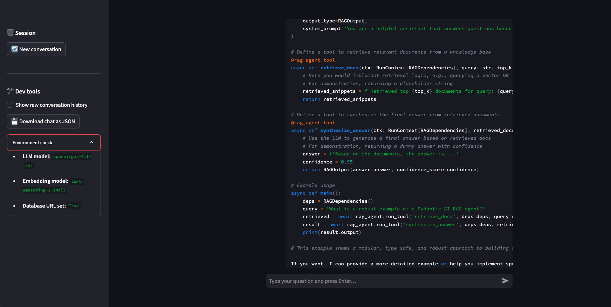Click the Session heading text
The image size is (611, 307).
26,33
